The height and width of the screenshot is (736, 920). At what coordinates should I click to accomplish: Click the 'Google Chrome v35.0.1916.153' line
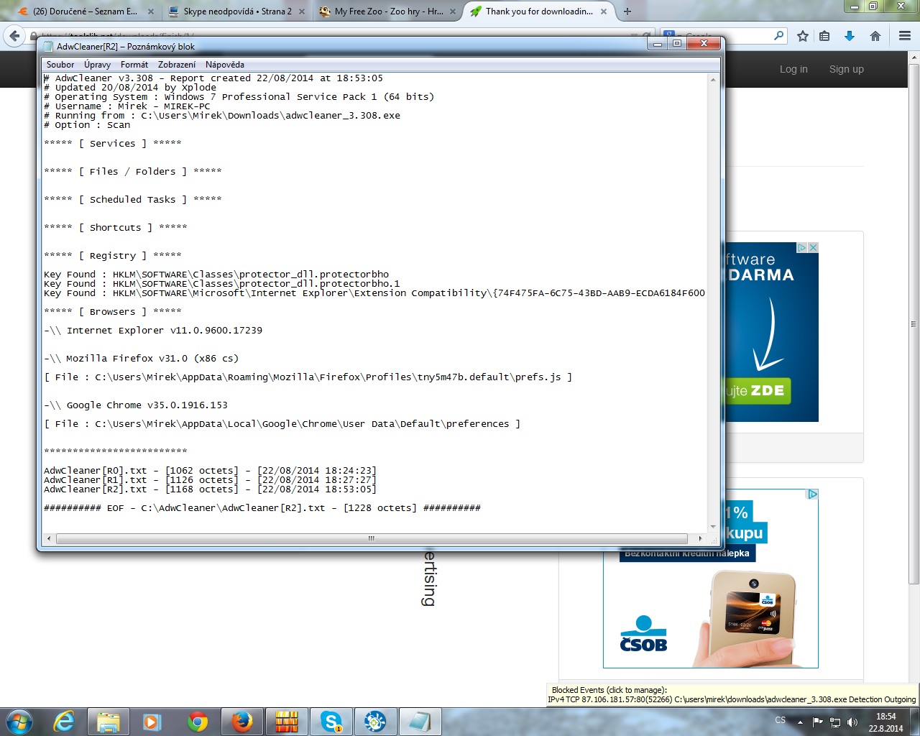pyautogui.click(x=136, y=405)
